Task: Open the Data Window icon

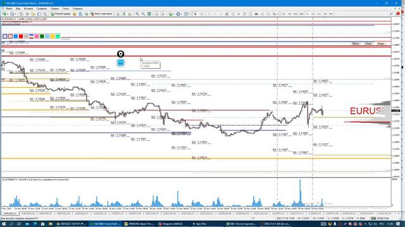Action: 27,14
